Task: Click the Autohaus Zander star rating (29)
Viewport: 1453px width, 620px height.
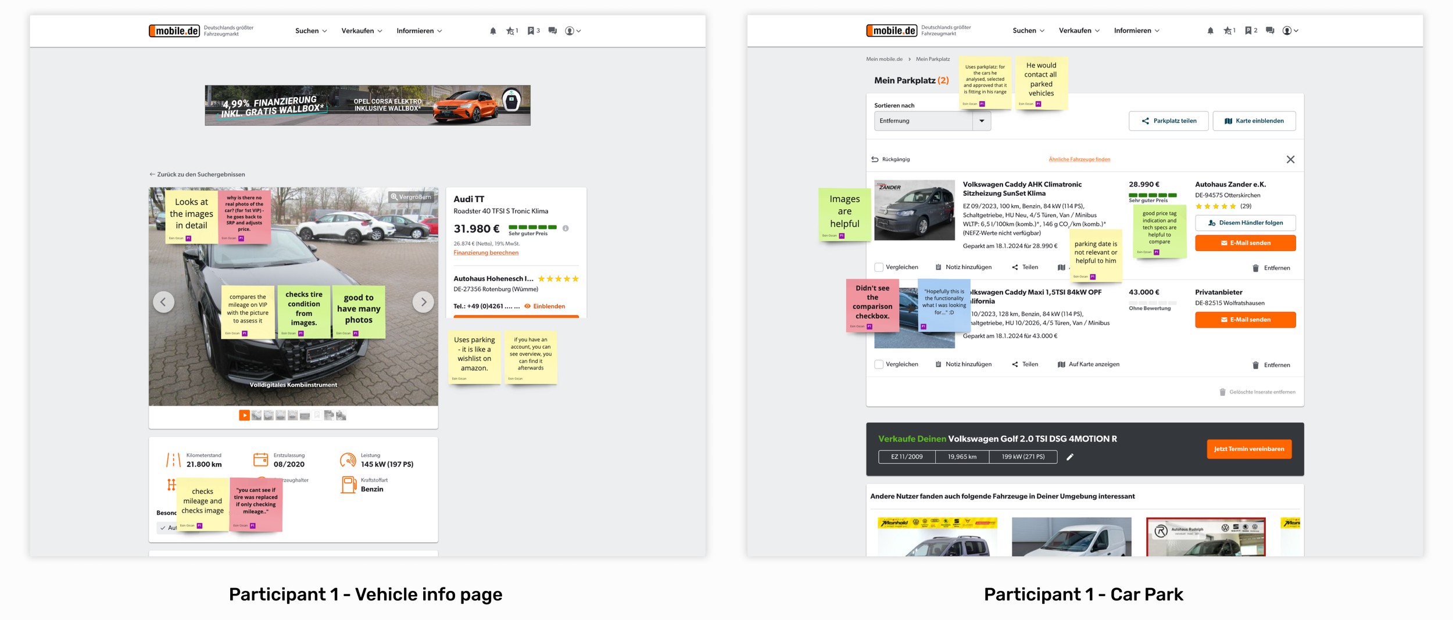Action: pyautogui.click(x=1223, y=206)
